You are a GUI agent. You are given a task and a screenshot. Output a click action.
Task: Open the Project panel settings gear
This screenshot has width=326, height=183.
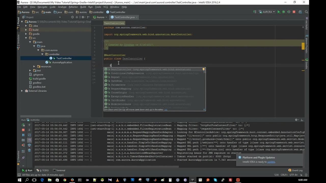tap(83, 17)
